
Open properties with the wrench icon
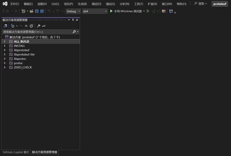pos(39,26)
